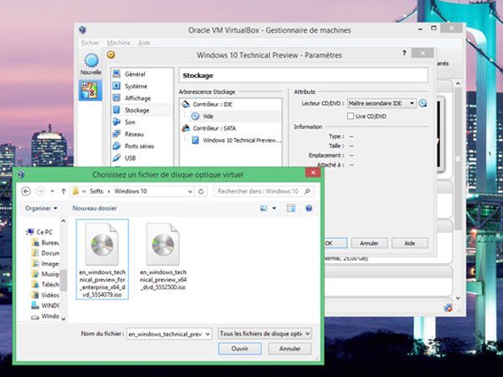Select Images folder in navigation pane

45,264
